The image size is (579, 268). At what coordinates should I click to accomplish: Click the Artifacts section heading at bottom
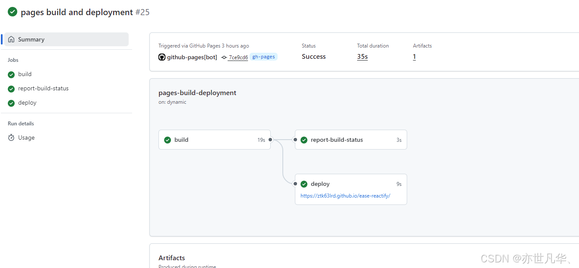[x=172, y=258]
